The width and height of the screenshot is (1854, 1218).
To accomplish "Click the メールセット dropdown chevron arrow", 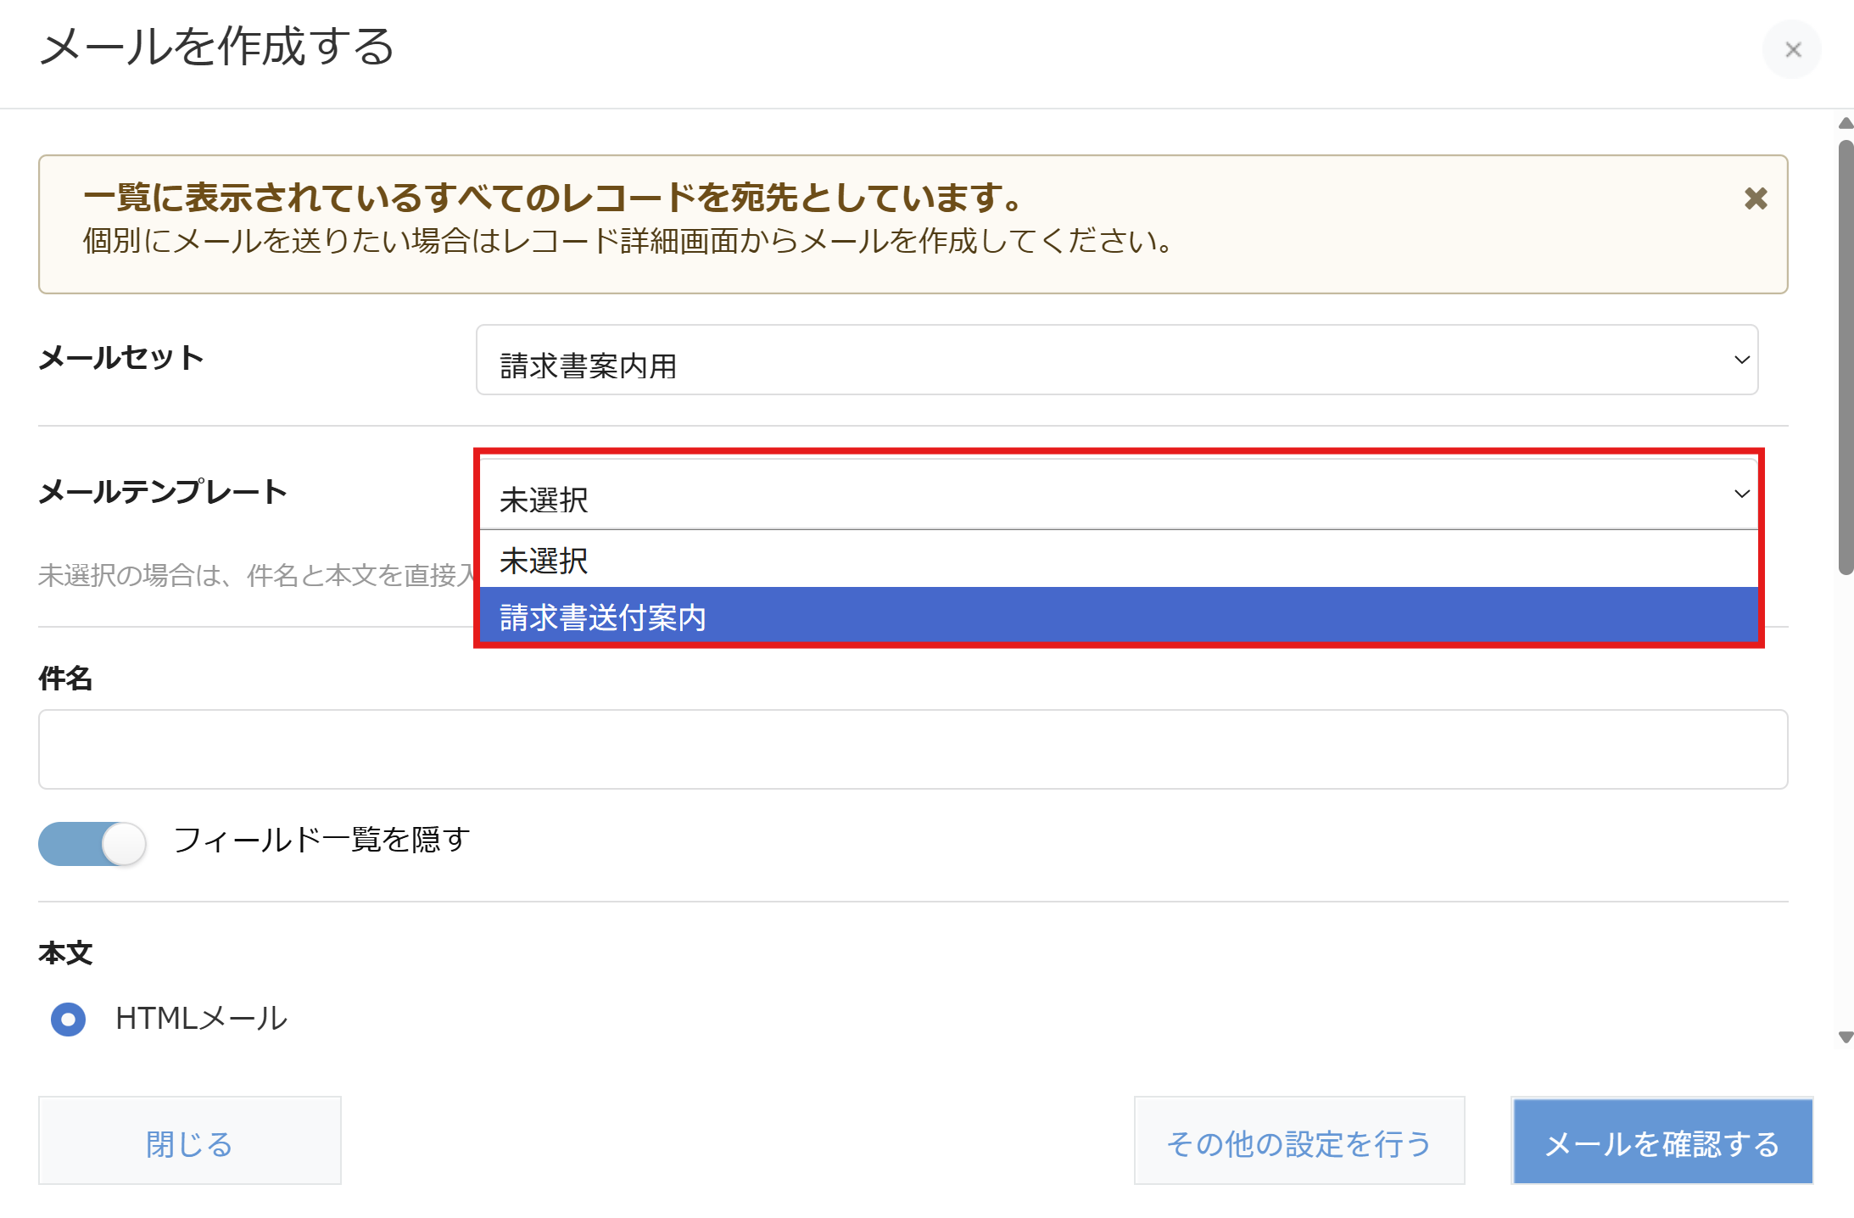I will coord(1742,360).
